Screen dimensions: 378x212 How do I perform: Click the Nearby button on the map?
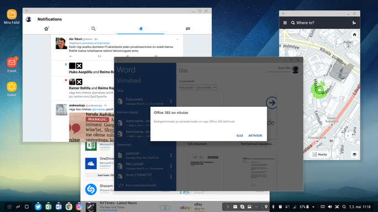click(x=320, y=155)
